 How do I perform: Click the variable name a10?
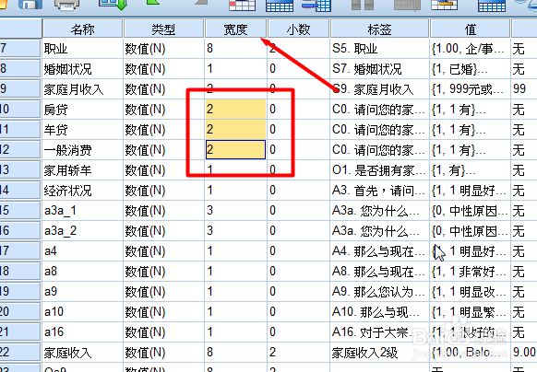54,311
